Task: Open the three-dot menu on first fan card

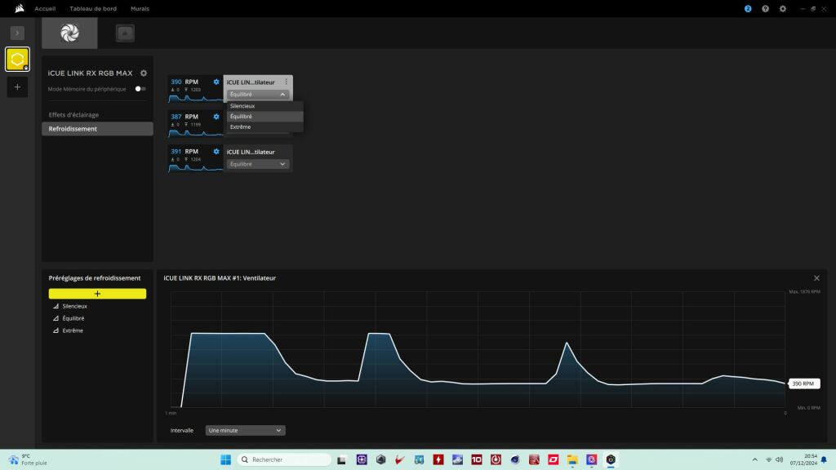Action: click(286, 82)
